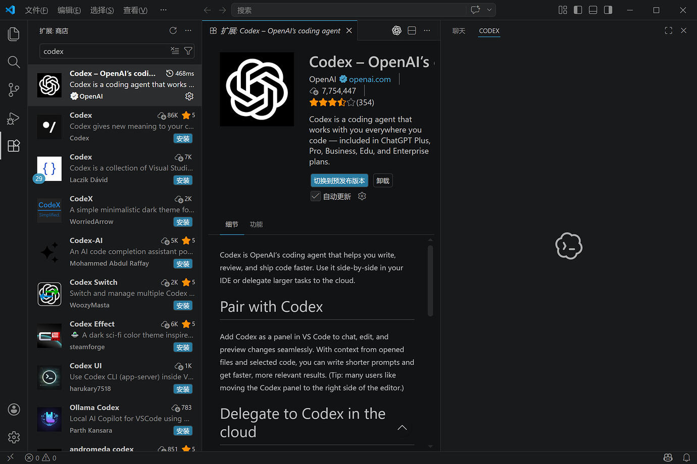Expand the overflow menu in menu bar
The height and width of the screenshot is (464, 697).
click(x=163, y=10)
